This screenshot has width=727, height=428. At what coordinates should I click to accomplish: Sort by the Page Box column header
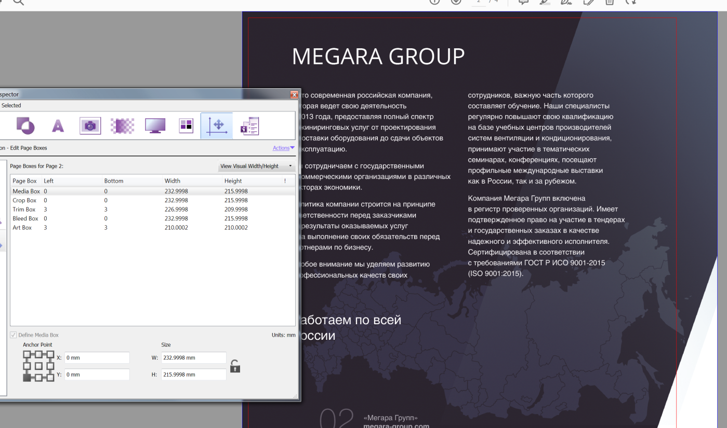click(x=26, y=181)
